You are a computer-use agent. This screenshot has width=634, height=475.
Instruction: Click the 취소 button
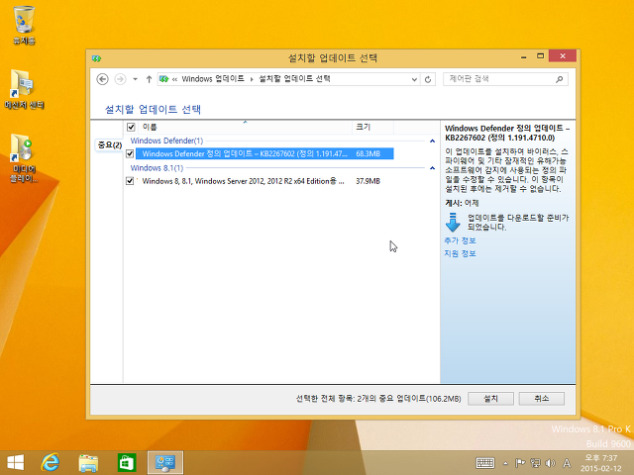point(542,399)
